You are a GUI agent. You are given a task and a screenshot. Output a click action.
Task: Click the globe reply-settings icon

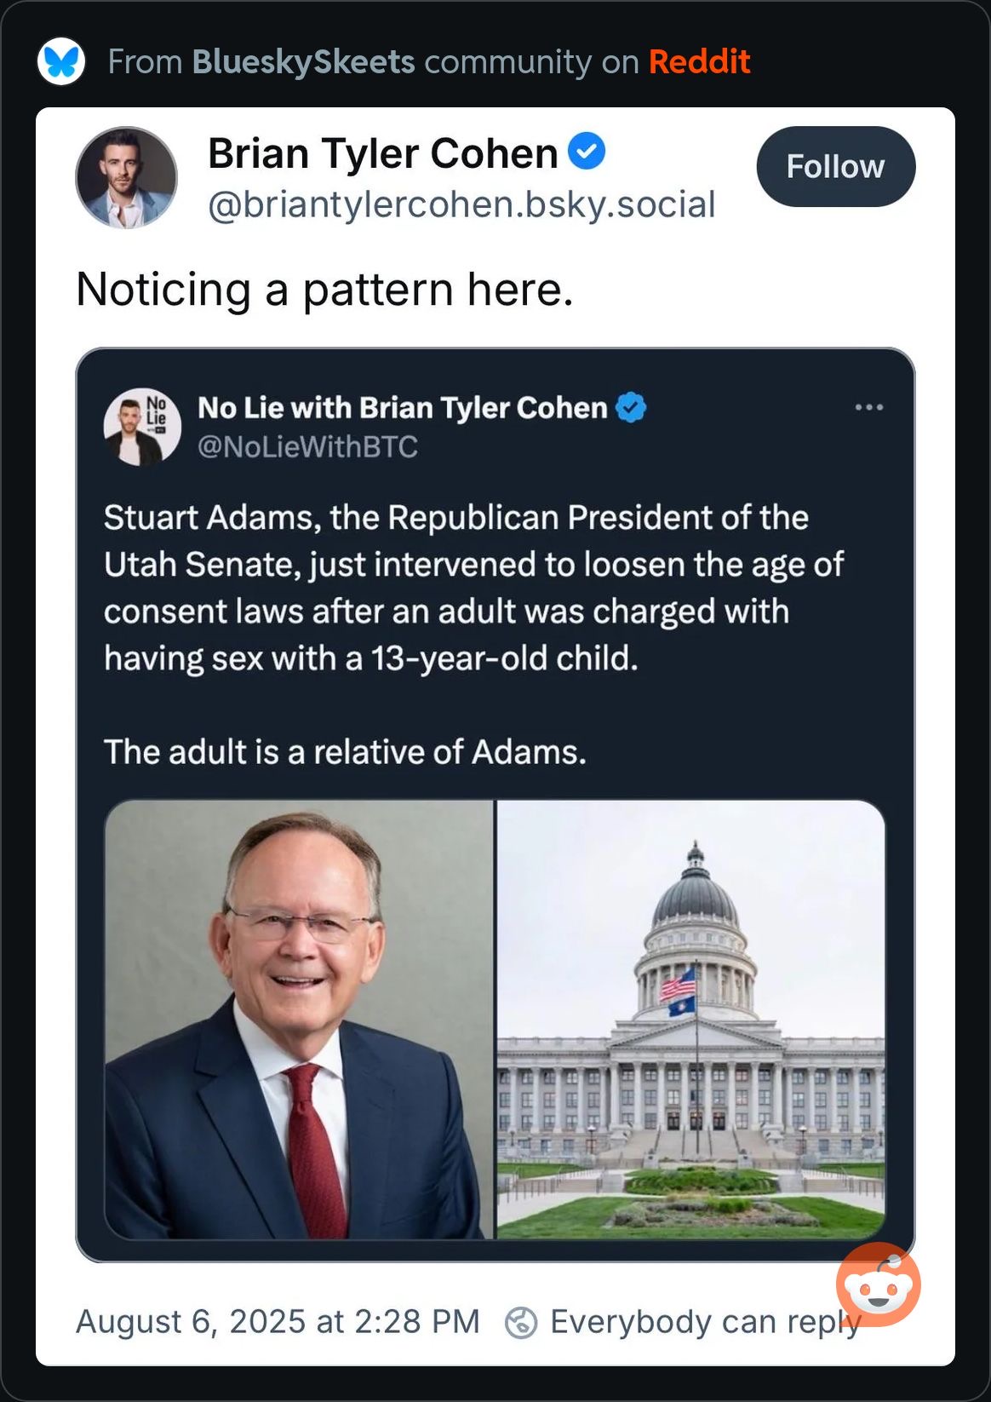point(521,1323)
